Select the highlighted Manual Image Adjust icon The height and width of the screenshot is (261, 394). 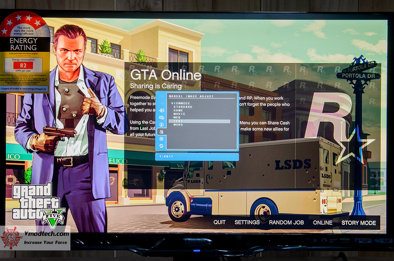pos(161,132)
